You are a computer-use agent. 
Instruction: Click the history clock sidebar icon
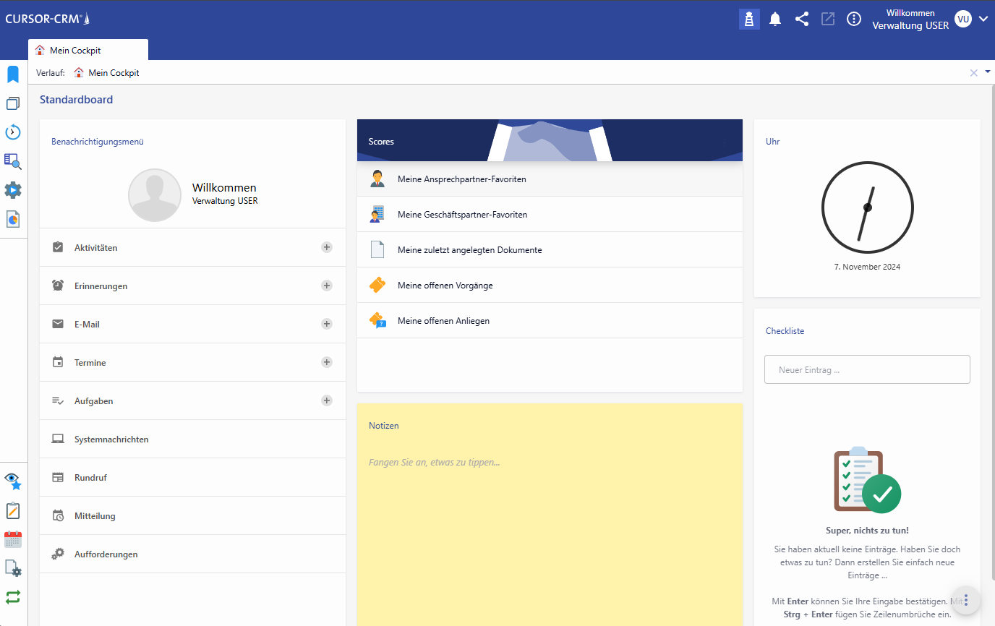click(x=13, y=132)
